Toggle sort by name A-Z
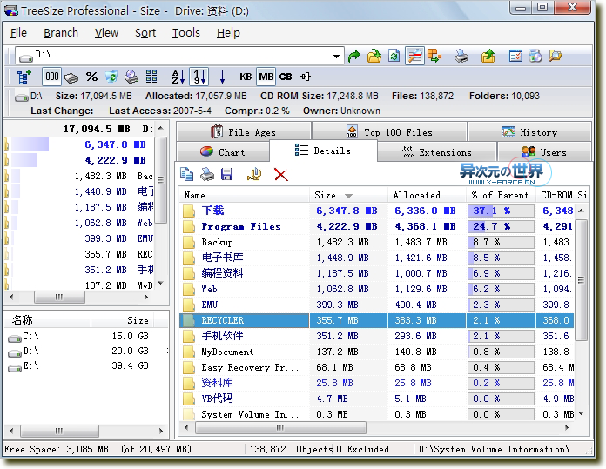The width and height of the screenshot is (606, 469). pyautogui.click(x=178, y=77)
